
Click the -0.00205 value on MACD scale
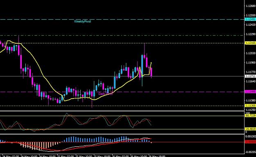pyautogui.click(x=251, y=152)
